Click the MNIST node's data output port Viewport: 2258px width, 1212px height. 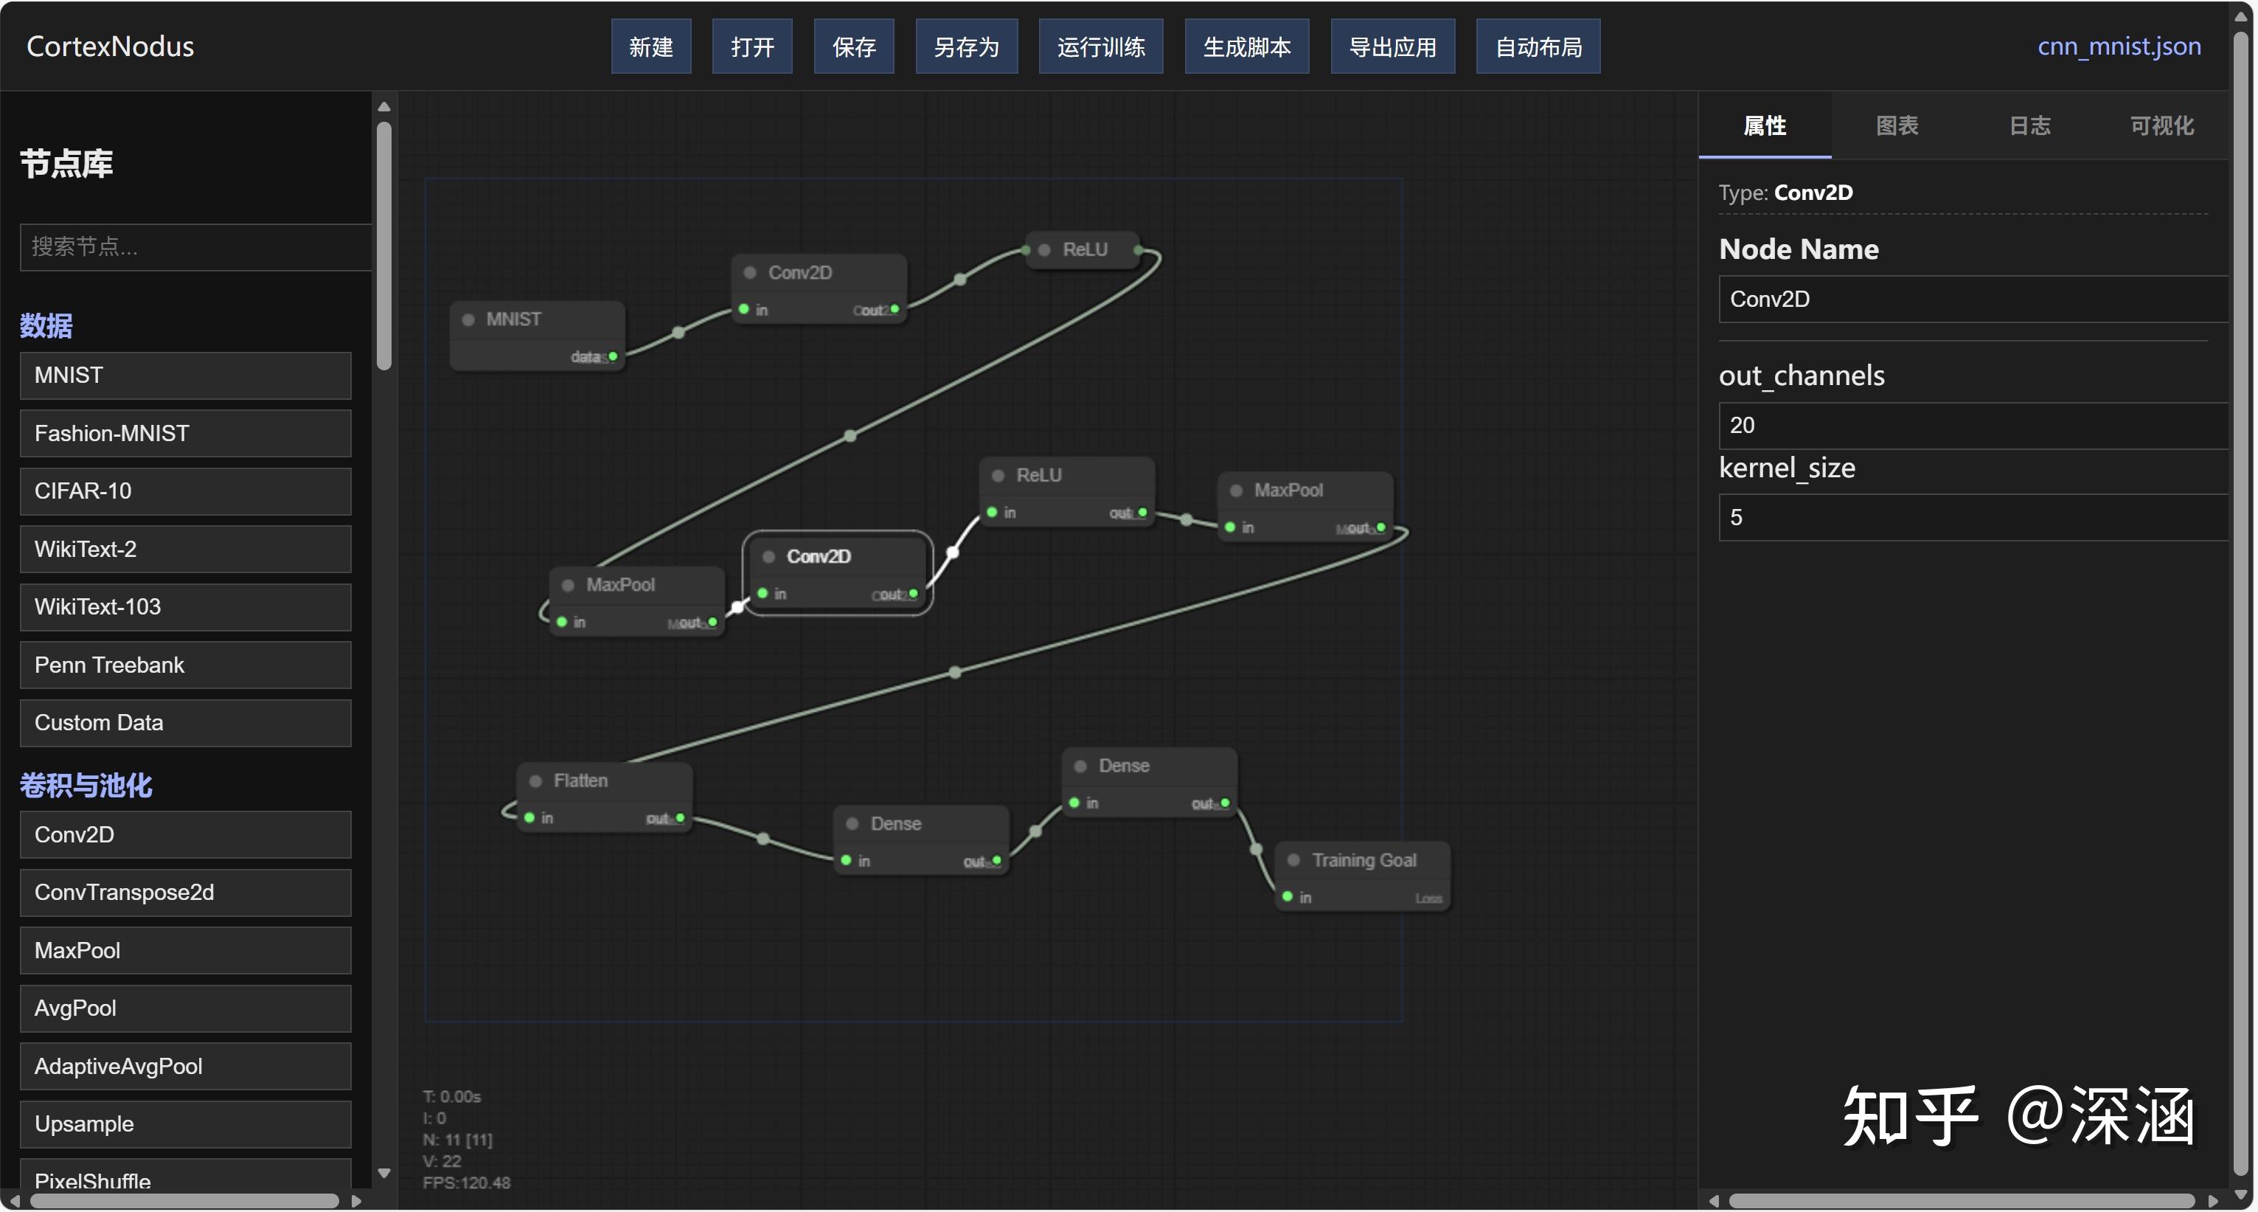pyautogui.click(x=613, y=357)
